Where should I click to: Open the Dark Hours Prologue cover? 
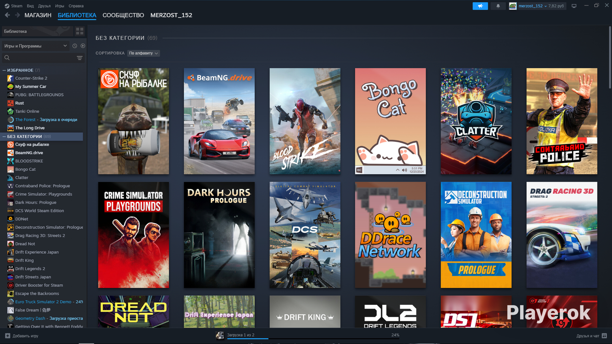coord(219,235)
